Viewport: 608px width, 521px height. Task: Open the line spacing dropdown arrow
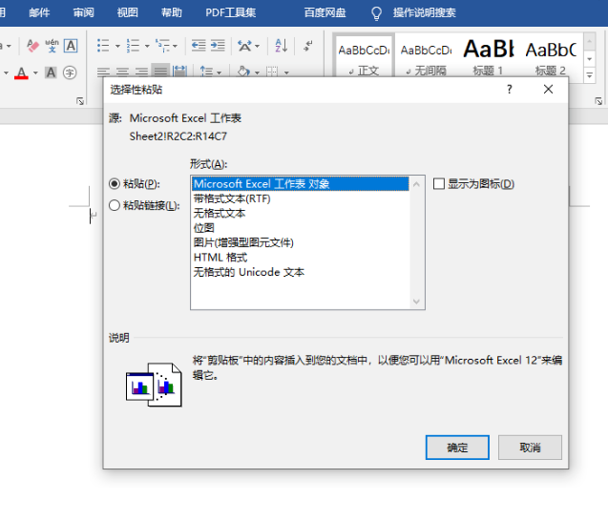pos(219,73)
